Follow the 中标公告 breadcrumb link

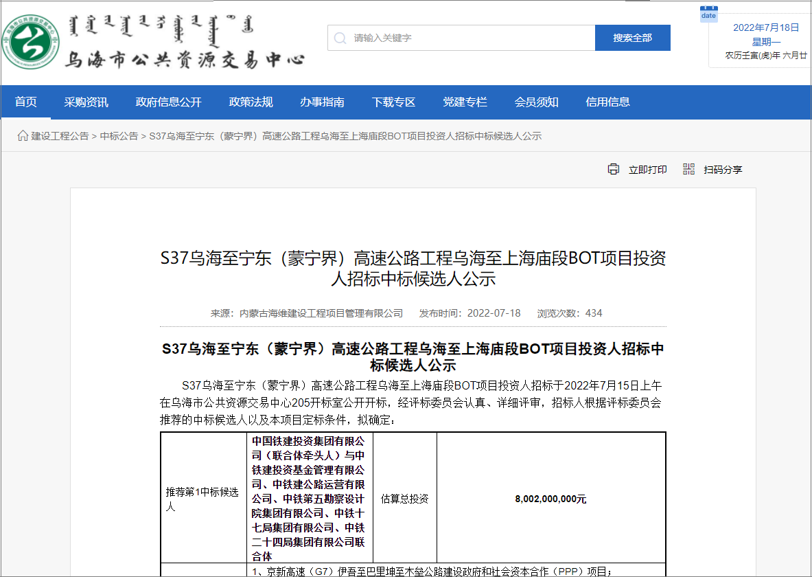click(119, 136)
